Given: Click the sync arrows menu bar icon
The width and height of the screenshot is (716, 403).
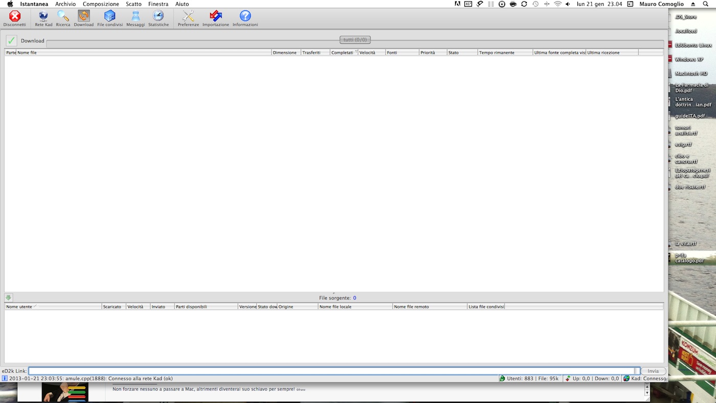Looking at the screenshot, I should click(x=524, y=4).
